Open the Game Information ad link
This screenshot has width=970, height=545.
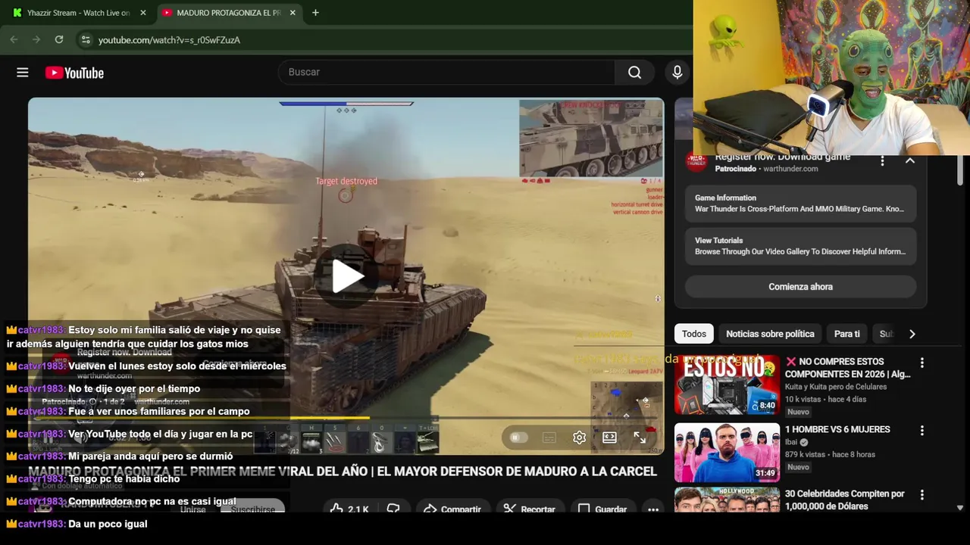[x=800, y=203]
